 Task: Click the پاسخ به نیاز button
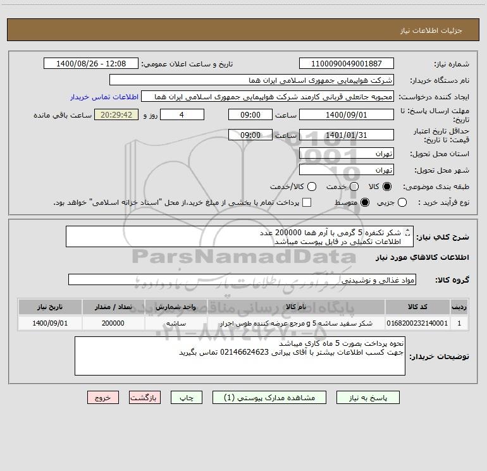(368, 398)
